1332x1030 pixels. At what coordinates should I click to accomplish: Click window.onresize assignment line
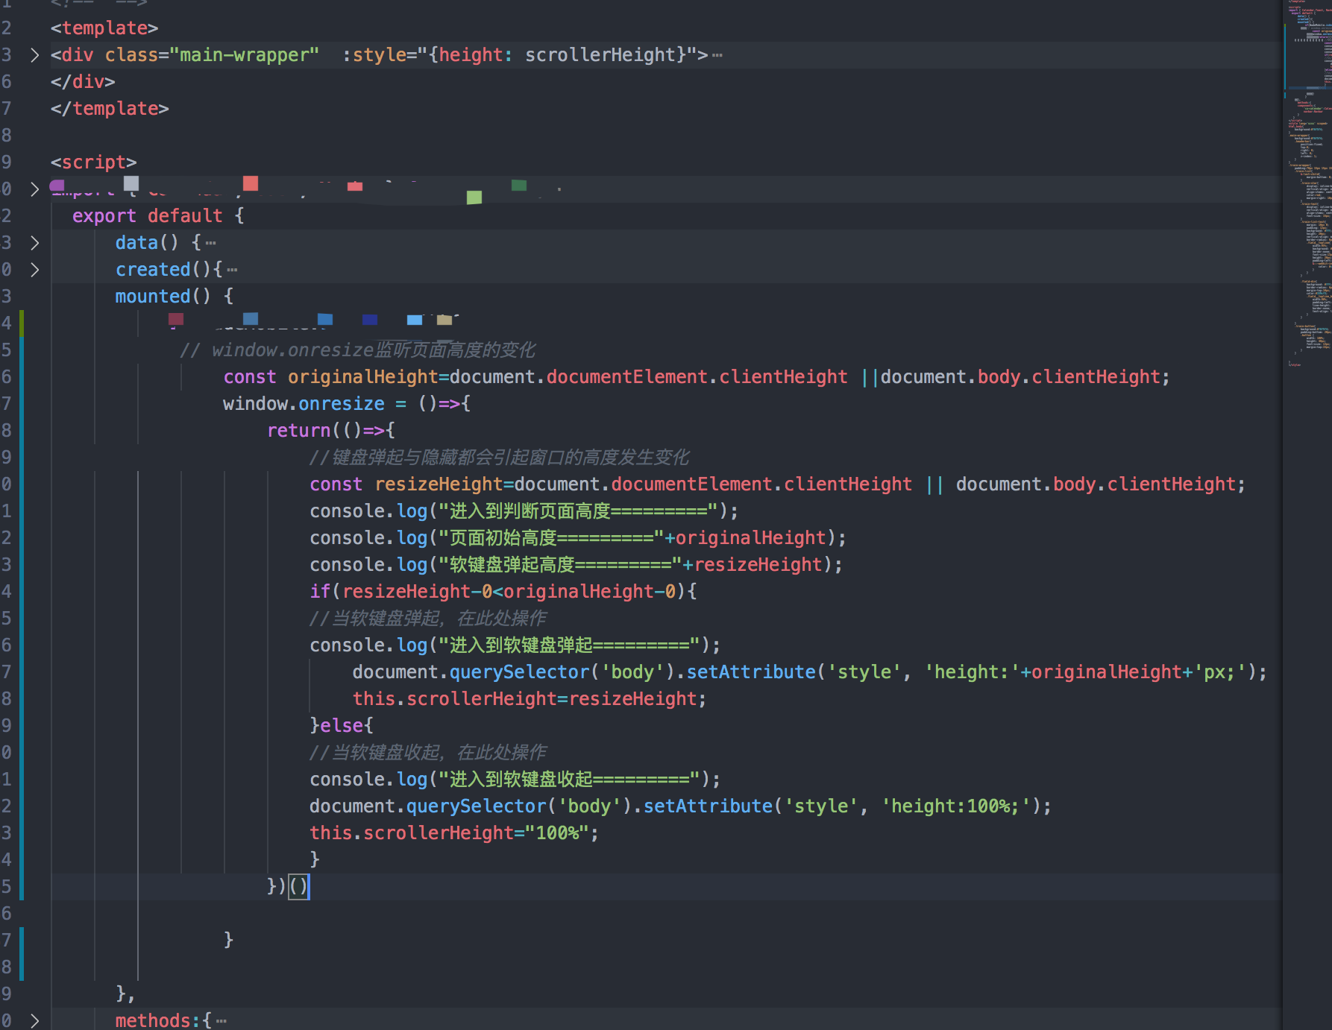(347, 404)
